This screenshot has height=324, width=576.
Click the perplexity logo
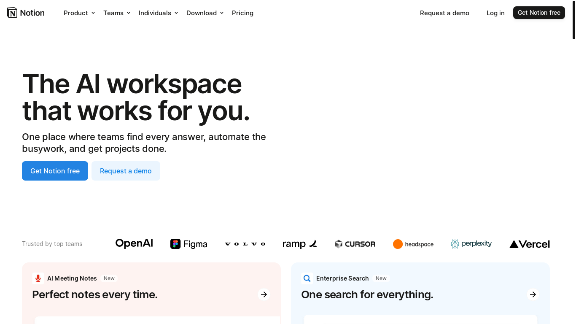(471, 244)
